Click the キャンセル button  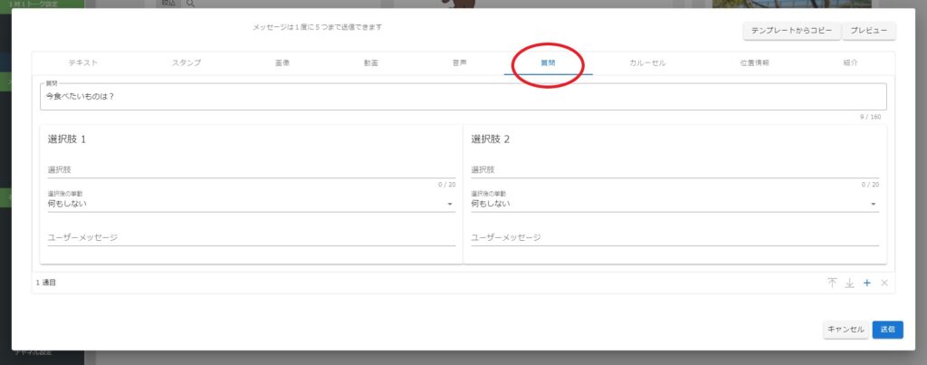(x=846, y=330)
